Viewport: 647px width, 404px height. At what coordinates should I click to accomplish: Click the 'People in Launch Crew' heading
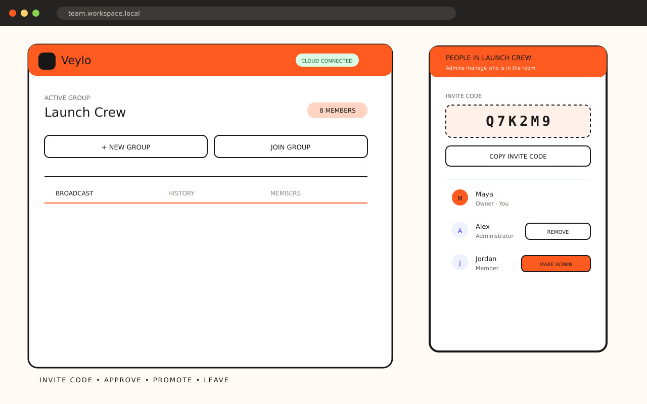pos(488,58)
